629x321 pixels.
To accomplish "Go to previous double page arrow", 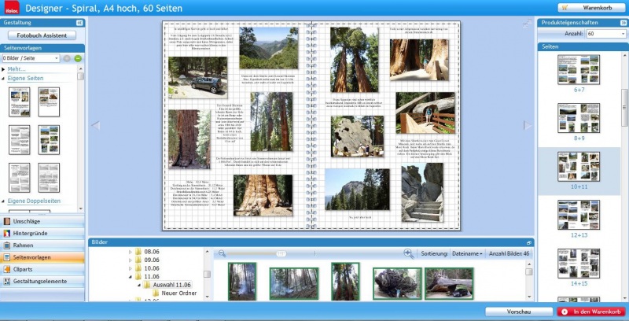I will tap(95, 126).
